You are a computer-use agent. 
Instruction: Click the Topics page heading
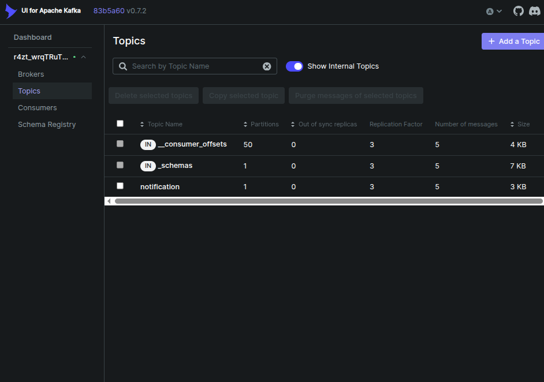[x=129, y=41]
